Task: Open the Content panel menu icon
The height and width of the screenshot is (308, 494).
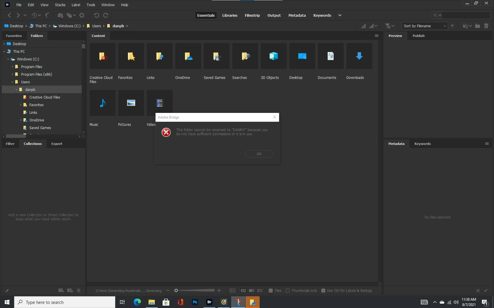Action: click(377, 36)
